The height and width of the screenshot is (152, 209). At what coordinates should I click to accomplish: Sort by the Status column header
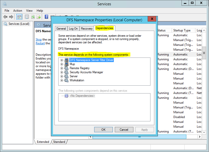coord(164,30)
